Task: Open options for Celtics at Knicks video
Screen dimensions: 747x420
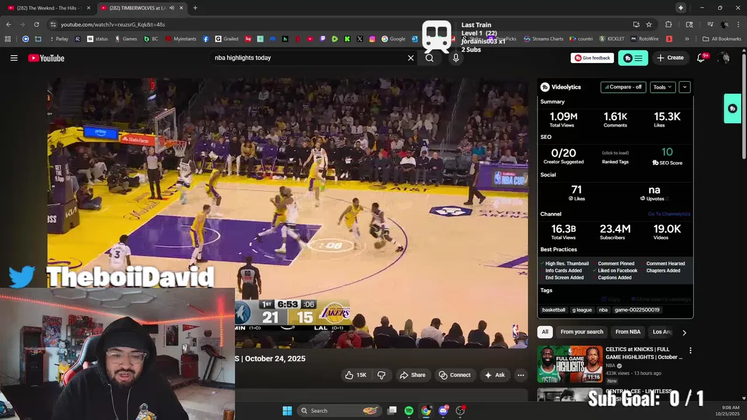Action: tap(690, 351)
